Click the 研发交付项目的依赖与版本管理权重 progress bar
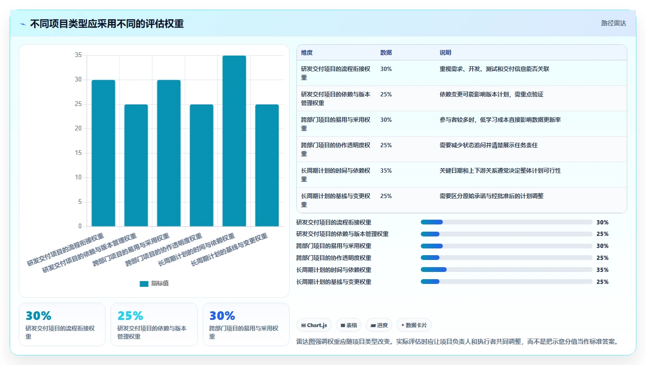646x365 pixels. (x=507, y=234)
